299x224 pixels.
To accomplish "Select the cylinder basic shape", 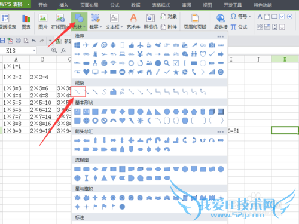I will [x=203, y=112].
